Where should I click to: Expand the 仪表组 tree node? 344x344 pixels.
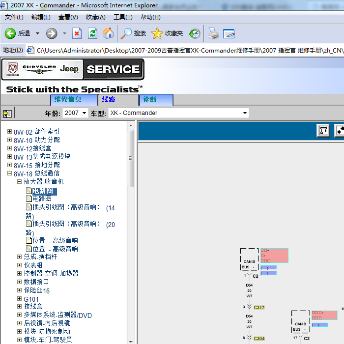tap(20, 265)
